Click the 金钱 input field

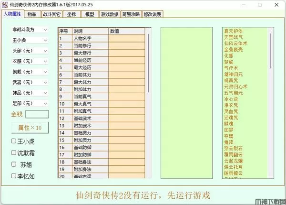coord(37,114)
